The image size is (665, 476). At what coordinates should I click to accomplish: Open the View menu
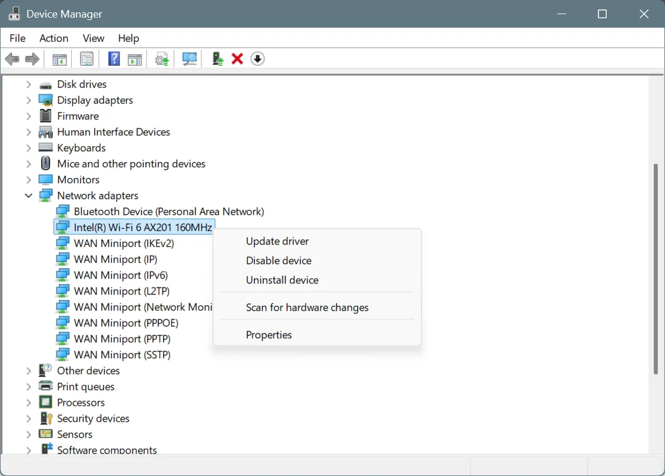tap(94, 38)
